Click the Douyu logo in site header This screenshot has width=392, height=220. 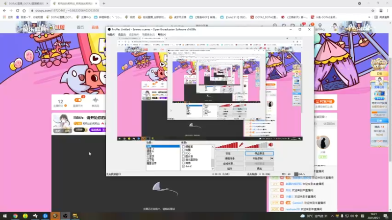[57, 27]
